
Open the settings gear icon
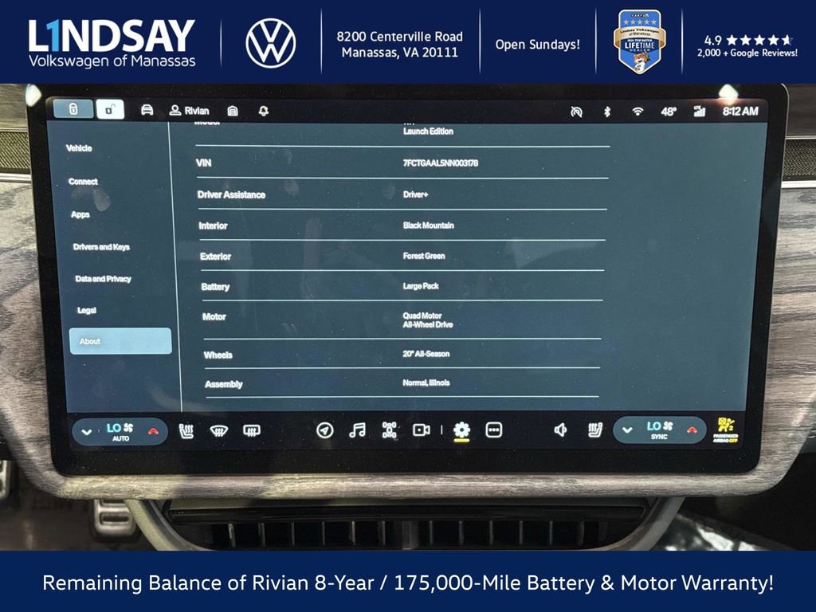(461, 430)
